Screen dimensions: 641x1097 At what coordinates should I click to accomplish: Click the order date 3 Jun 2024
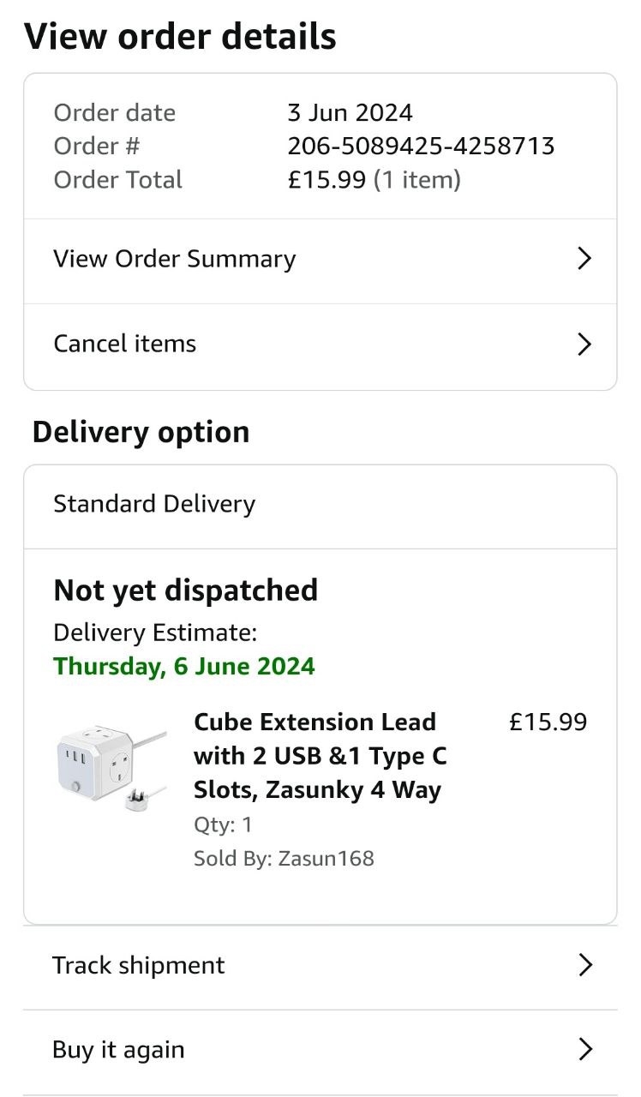tap(350, 112)
